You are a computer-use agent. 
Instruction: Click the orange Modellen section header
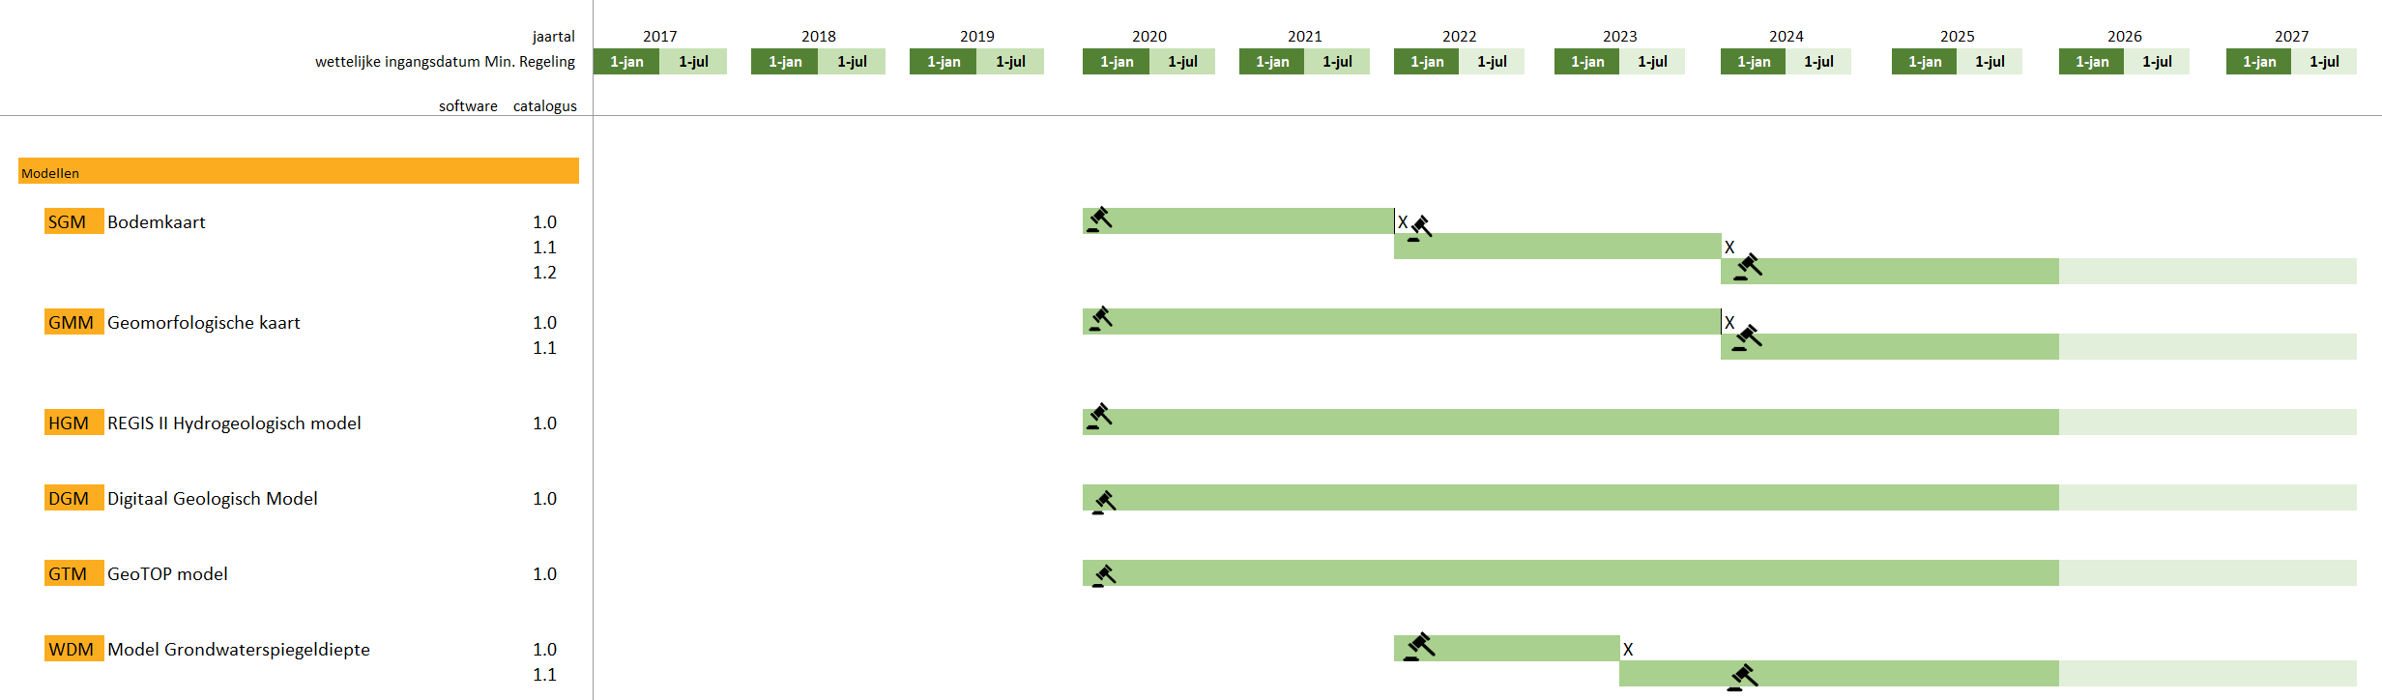click(298, 172)
